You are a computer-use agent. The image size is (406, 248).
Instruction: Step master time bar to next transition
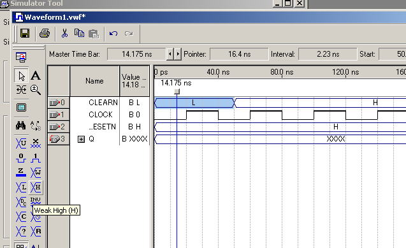pyautogui.click(x=178, y=54)
